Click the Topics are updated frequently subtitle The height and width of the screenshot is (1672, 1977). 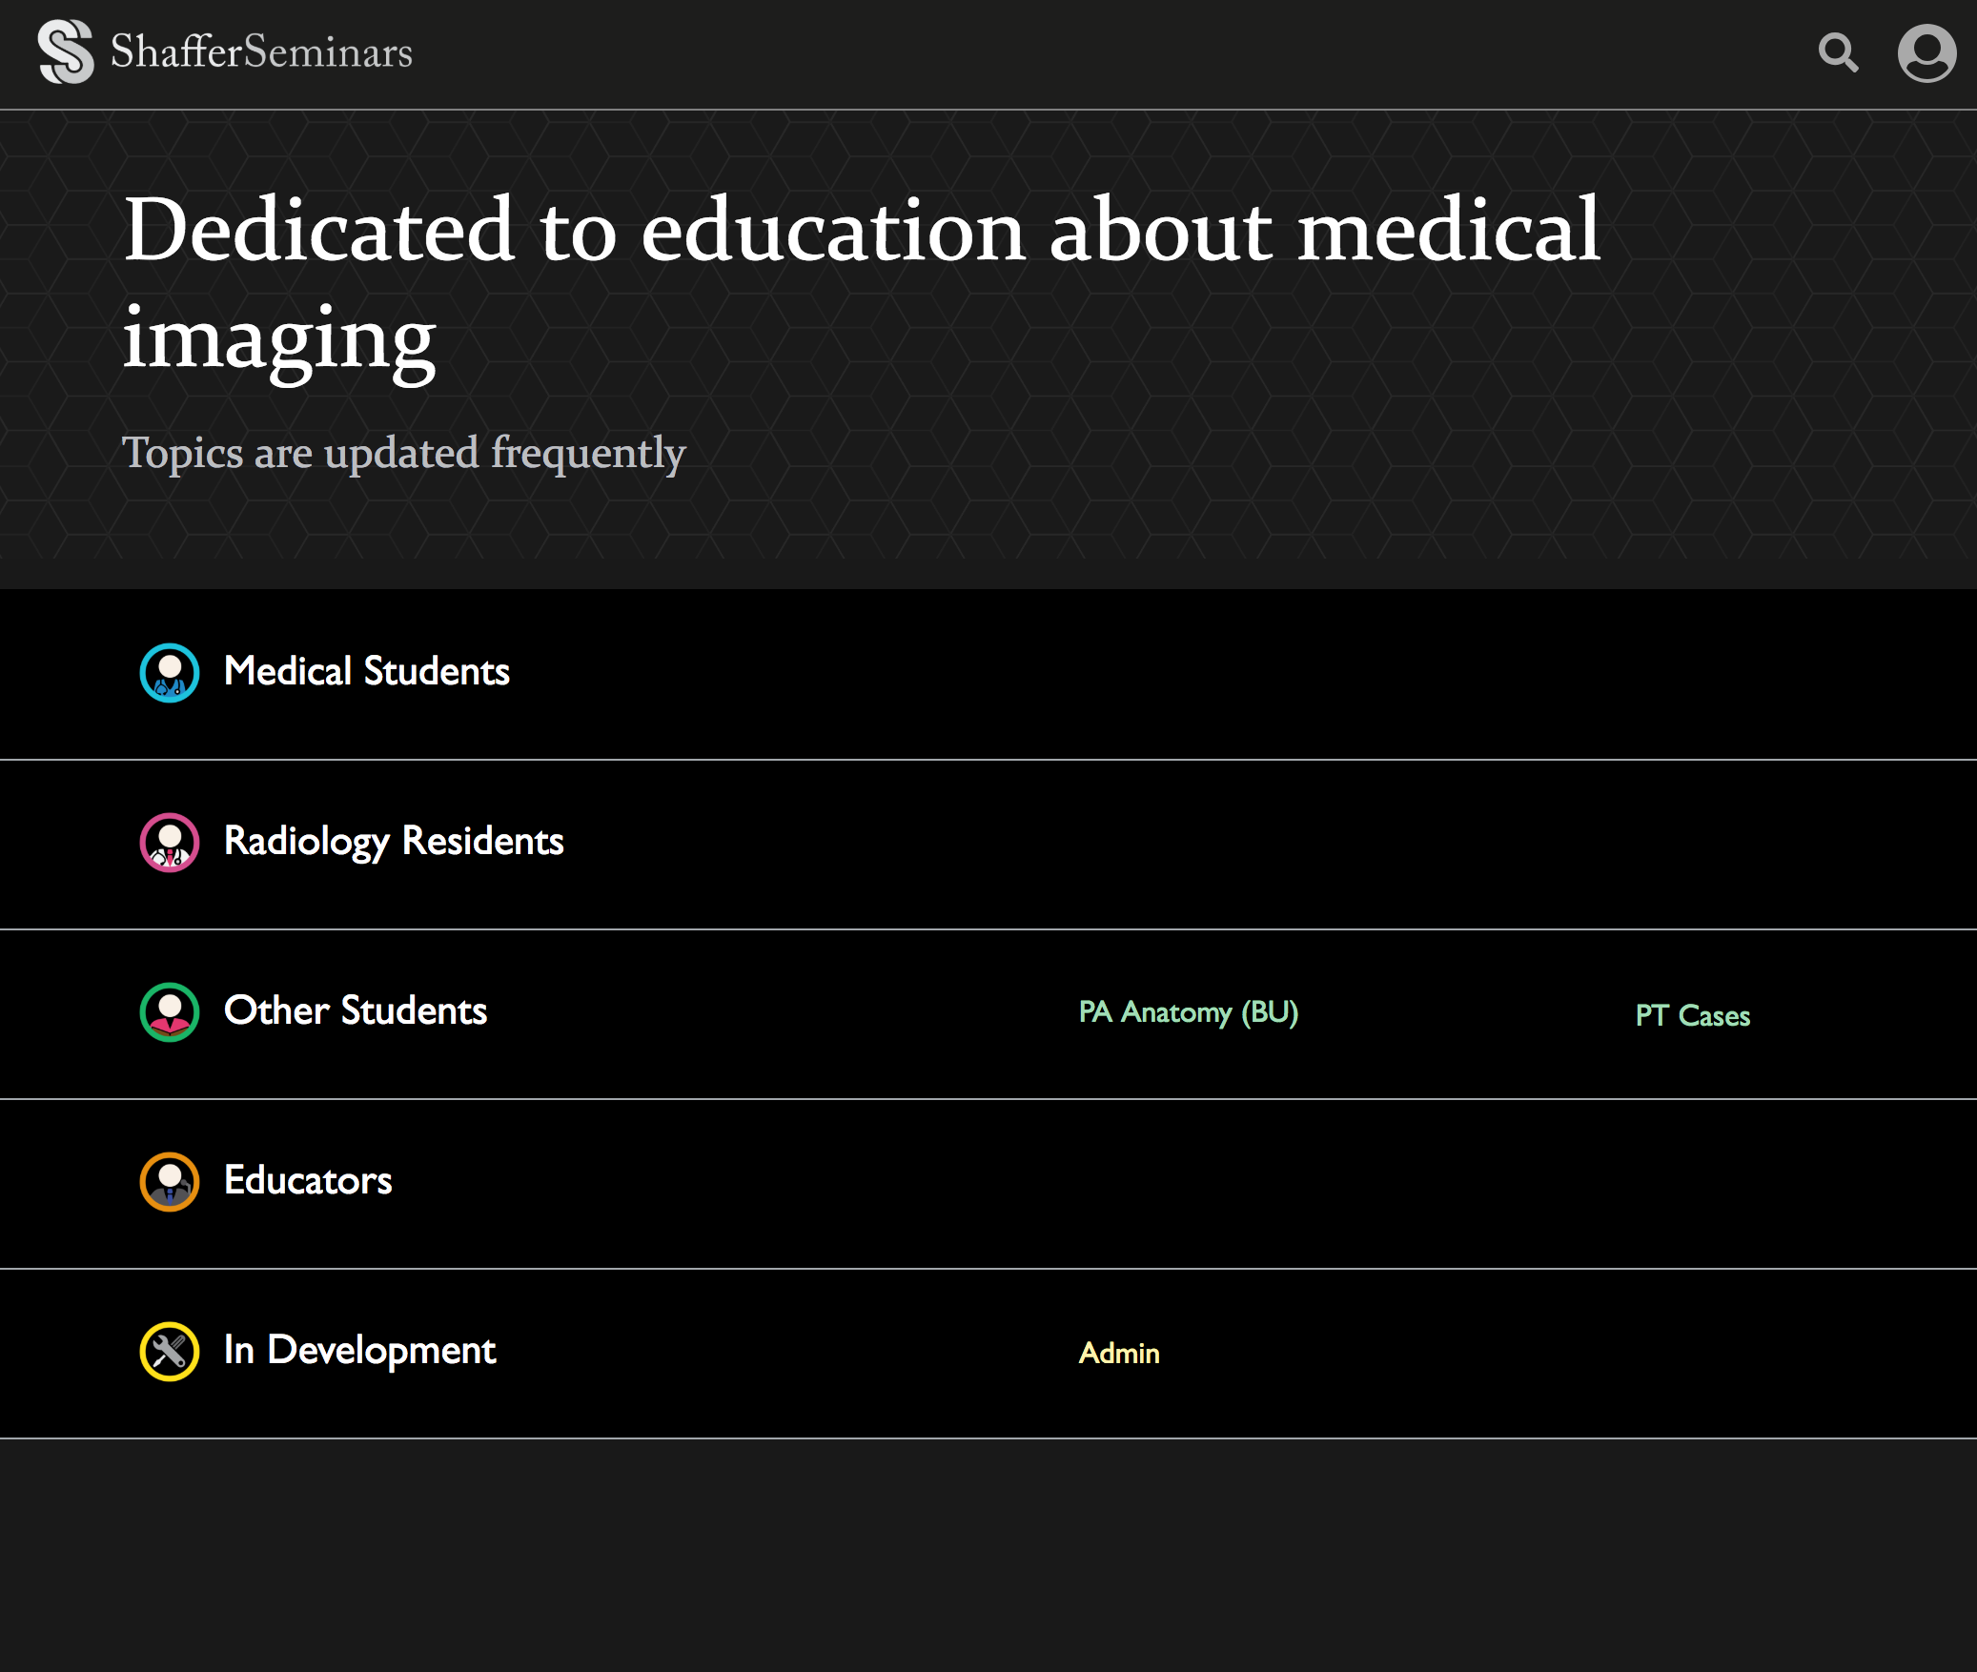(x=404, y=453)
